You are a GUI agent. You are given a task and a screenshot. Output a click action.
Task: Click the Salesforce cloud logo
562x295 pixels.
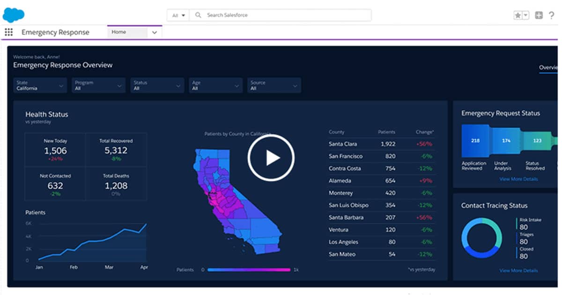click(14, 15)
